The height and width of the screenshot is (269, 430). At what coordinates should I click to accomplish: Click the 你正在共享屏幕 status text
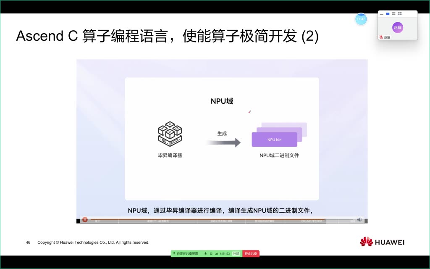pos(187,253)
